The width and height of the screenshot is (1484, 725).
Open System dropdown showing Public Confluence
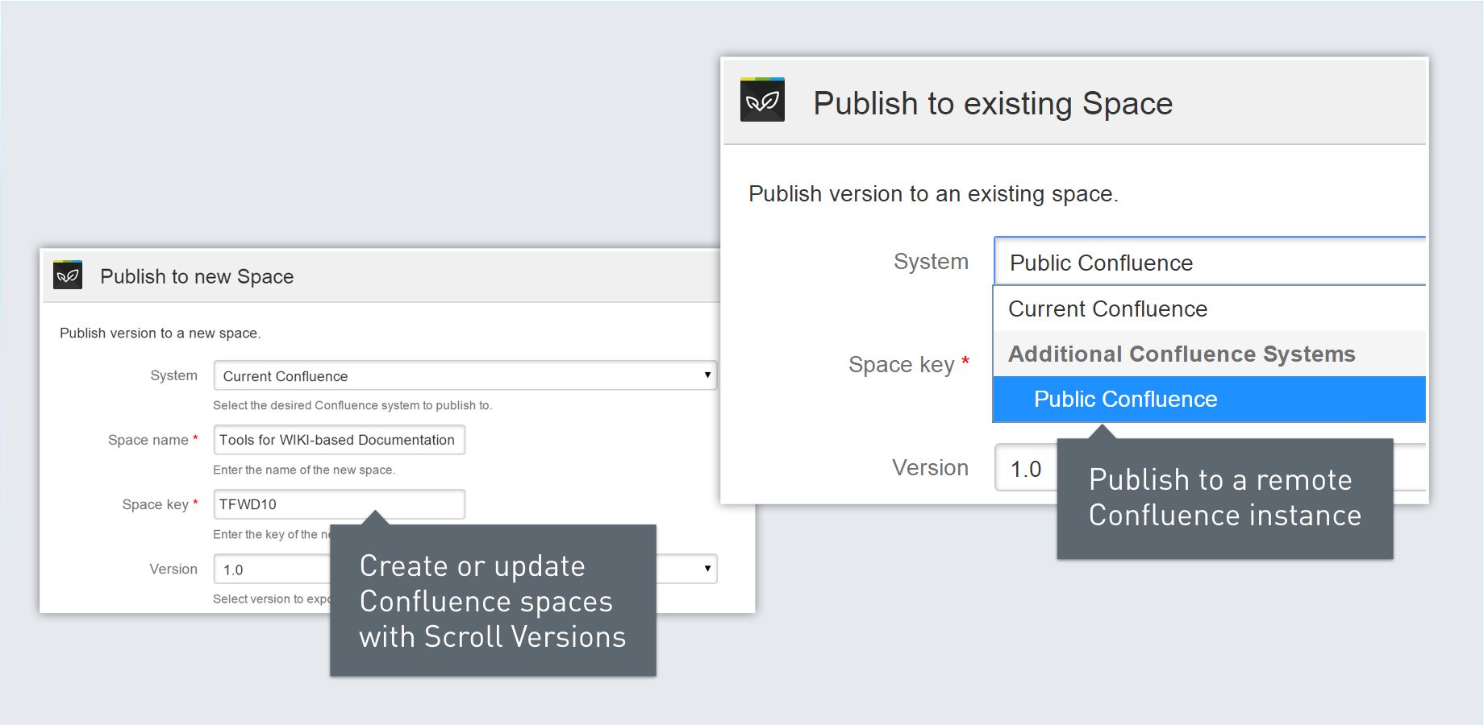click(1210, 261)
